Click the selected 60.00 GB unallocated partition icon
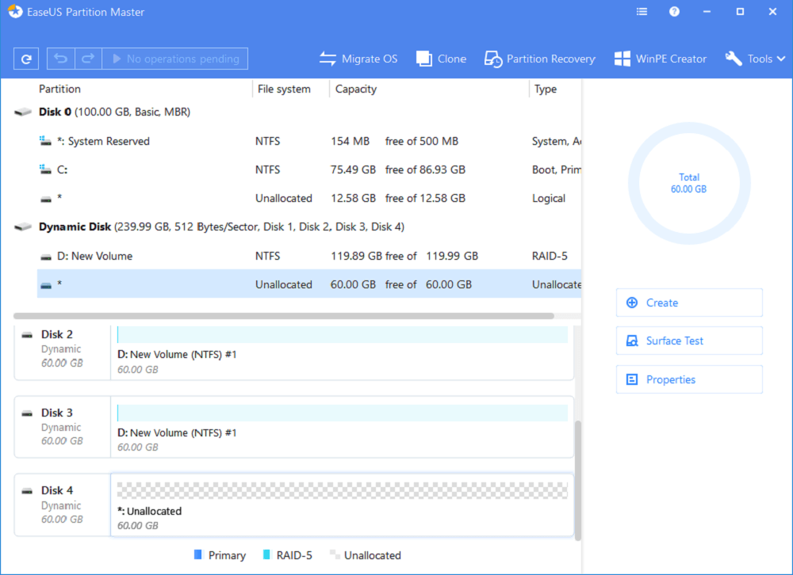 point(46,286)
